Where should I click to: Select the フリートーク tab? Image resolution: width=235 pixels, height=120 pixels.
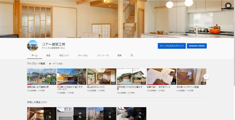click(103, 55)
